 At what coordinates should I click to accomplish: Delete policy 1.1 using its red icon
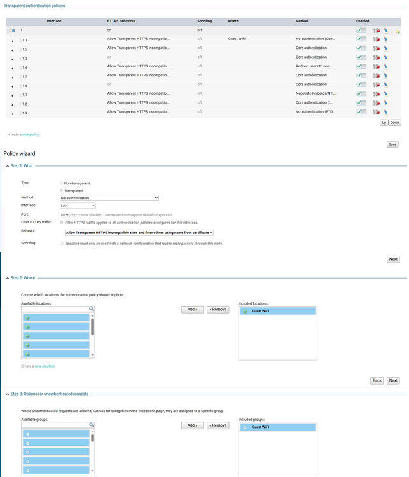[377, 39]
